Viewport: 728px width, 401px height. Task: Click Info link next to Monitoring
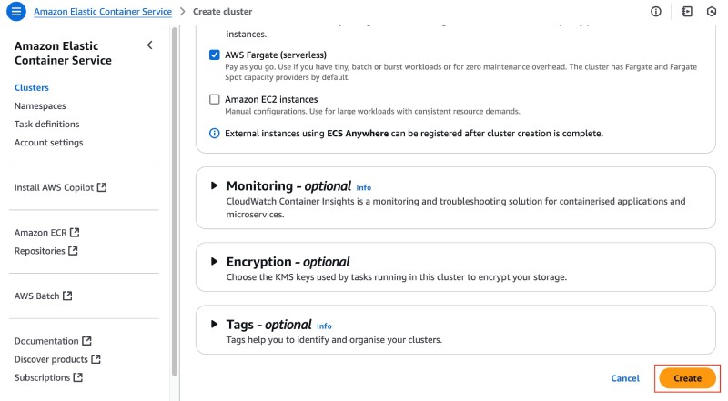point(363,187)
